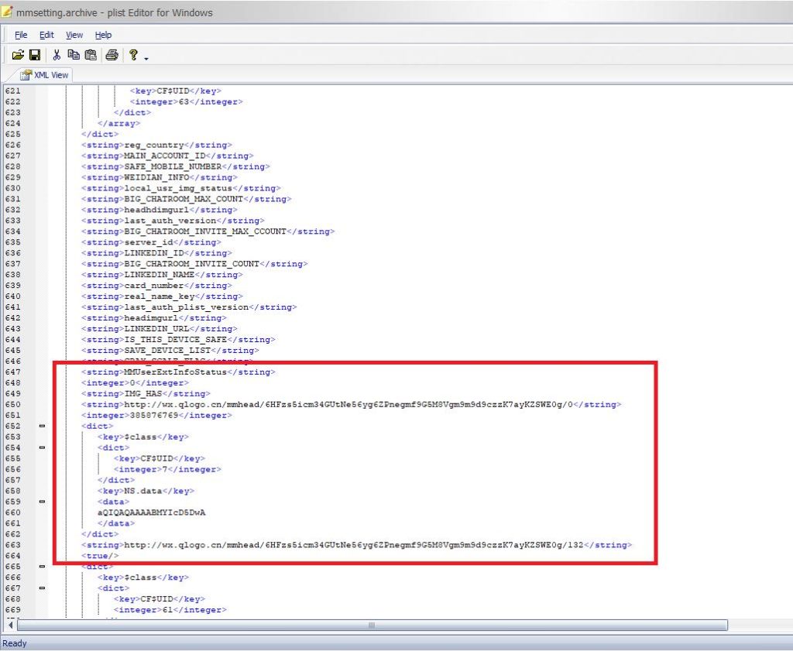Click the Save disk icon
The image size is (793, 651).
pyautogui.click(x=35, y=55)
